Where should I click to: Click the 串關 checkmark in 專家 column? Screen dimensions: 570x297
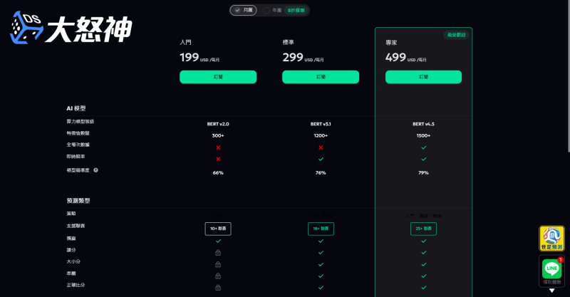(423, 276)
